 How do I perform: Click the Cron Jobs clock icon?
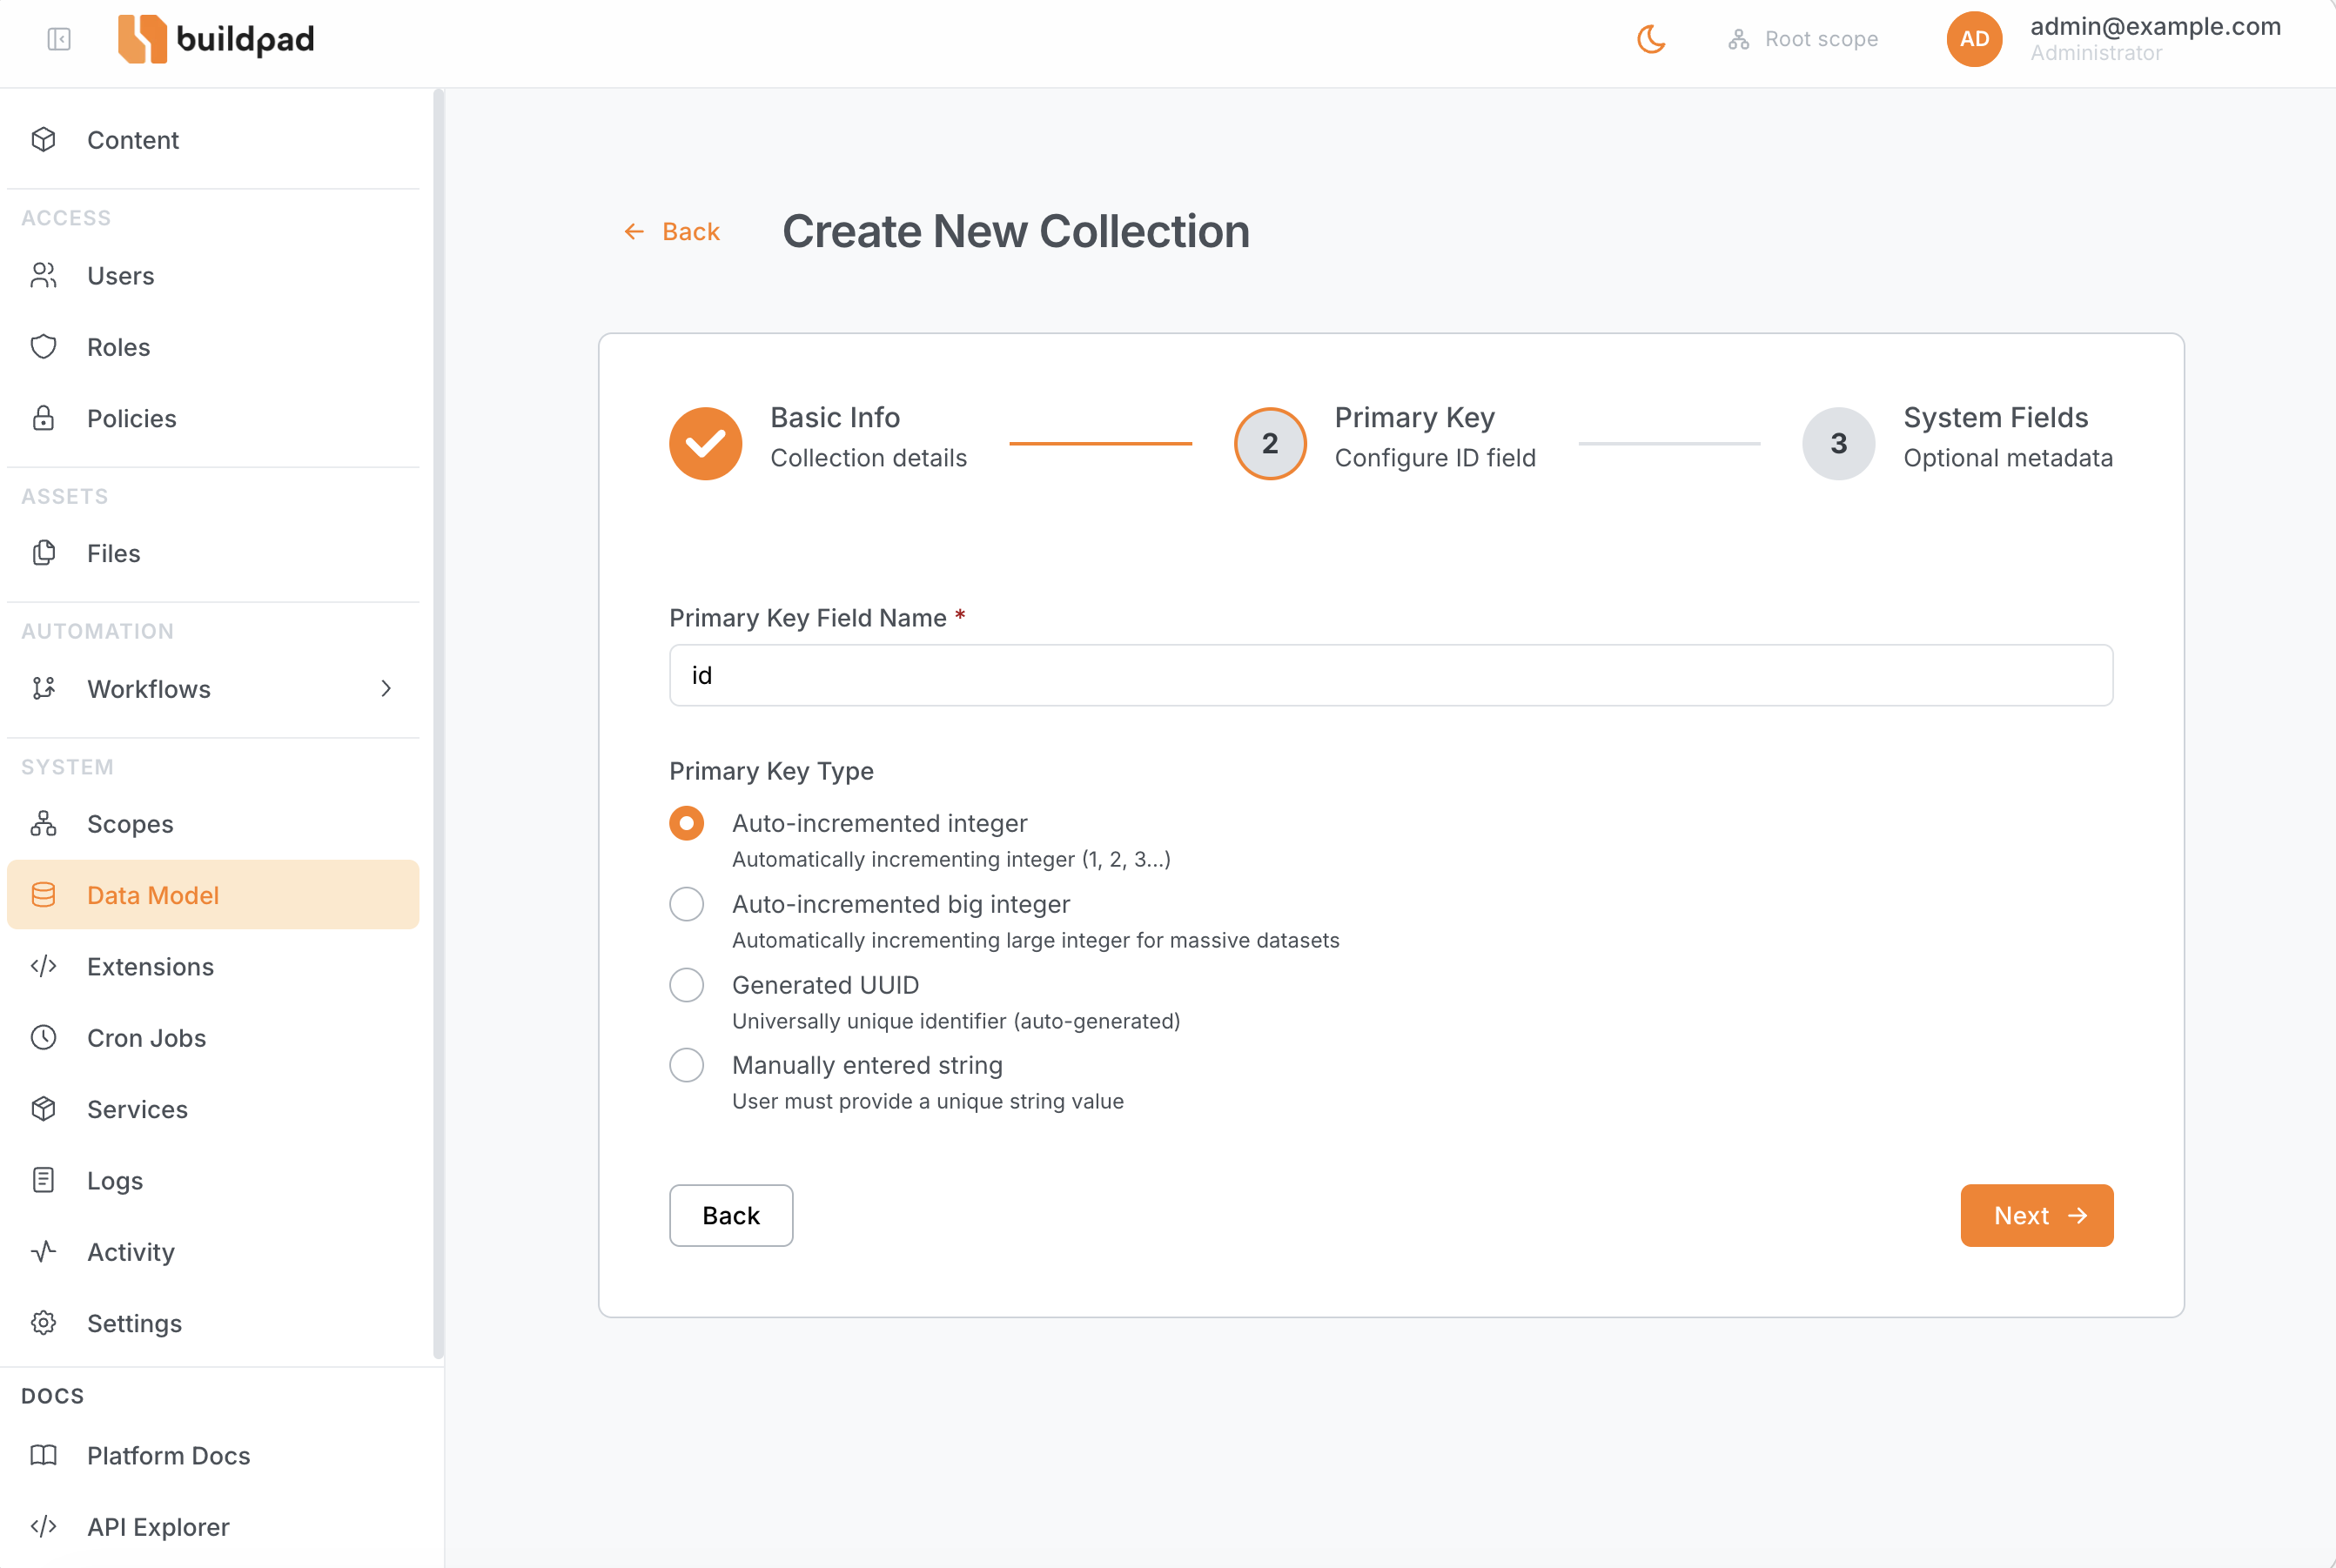pyautogui.click(x=43, y=1037)
